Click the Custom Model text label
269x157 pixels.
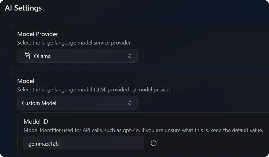pyautogui.click(x=39, y=103)
